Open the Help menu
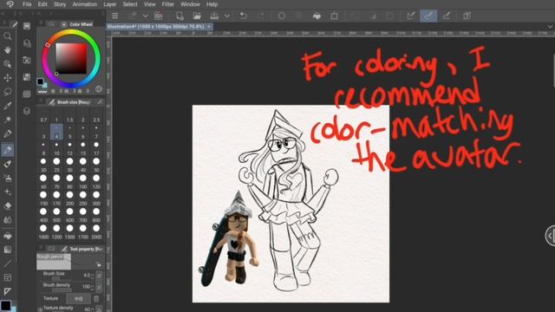Screen dimensions: 555x312 click(212, 4)
